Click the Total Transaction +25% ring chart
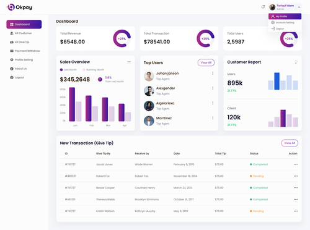Viewport: 310px width, 230px height. [206, 38]
